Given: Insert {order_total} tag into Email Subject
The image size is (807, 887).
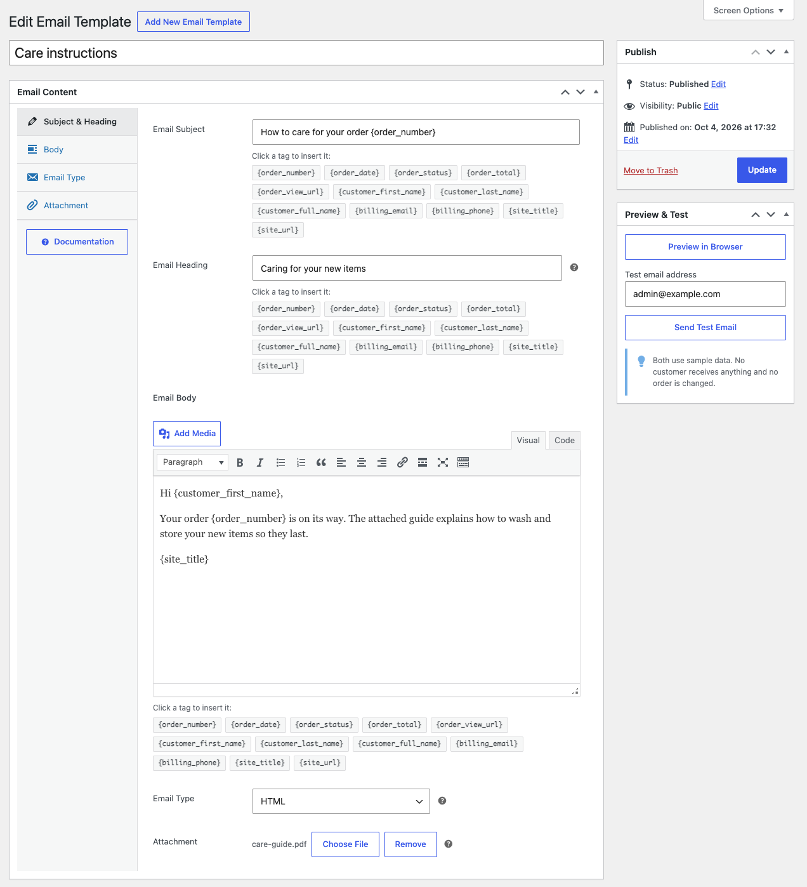Looking at the screenshot, I should [494, 173].
